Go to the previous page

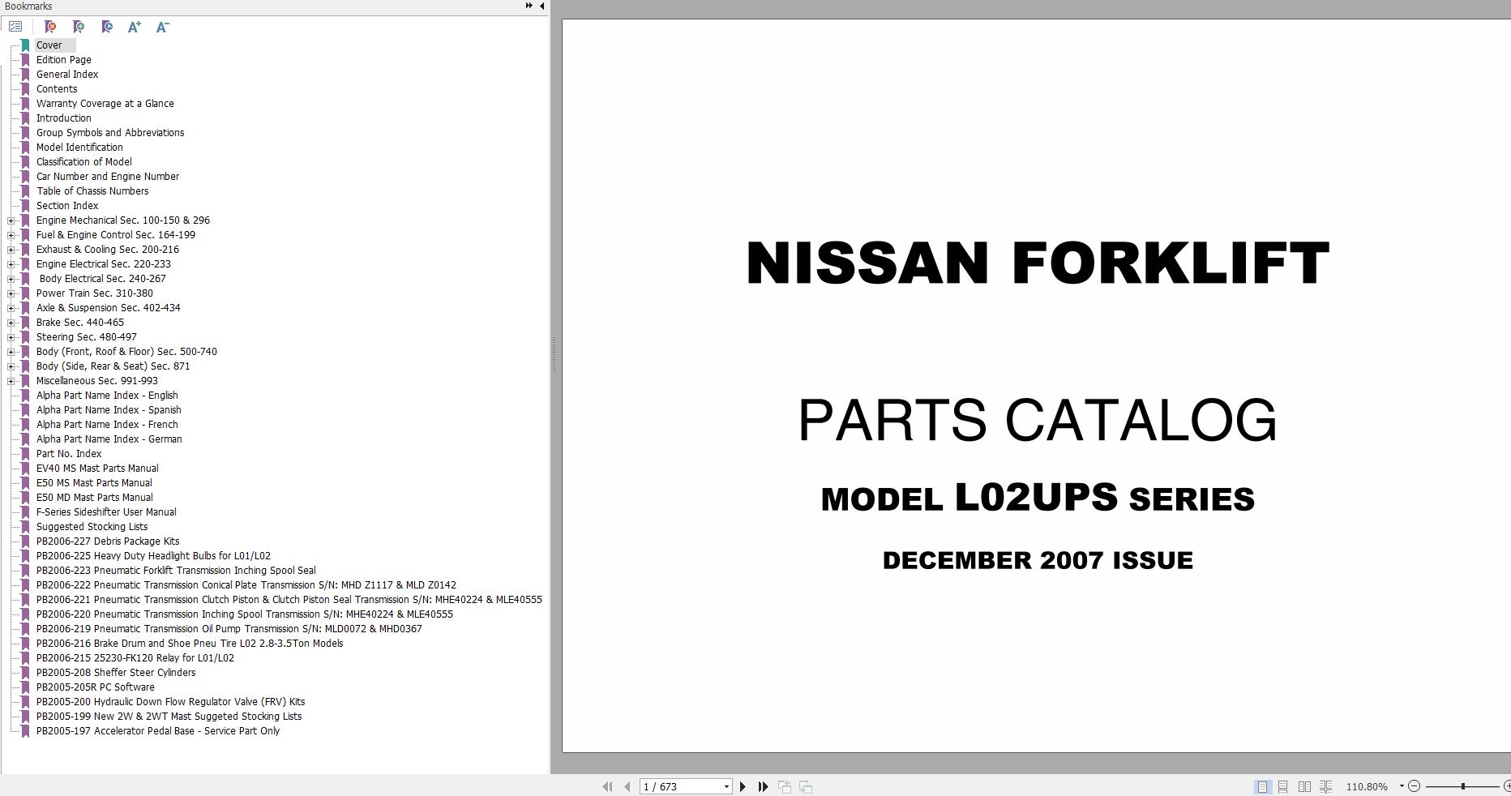[x=627, y=786]
